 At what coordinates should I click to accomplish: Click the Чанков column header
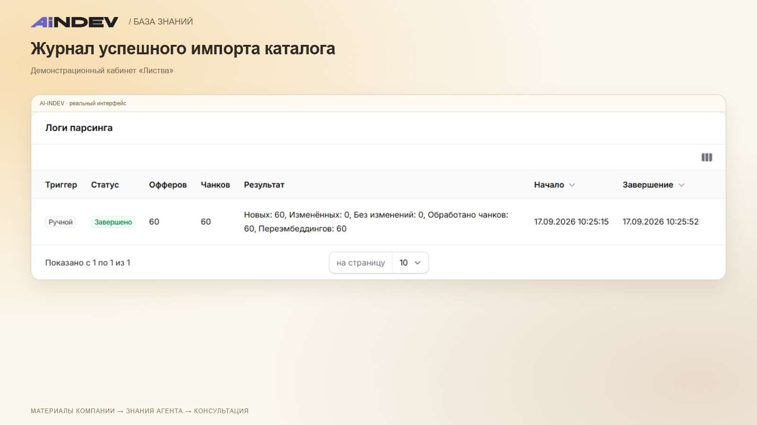pyautogui.click(x=215, y=185)
